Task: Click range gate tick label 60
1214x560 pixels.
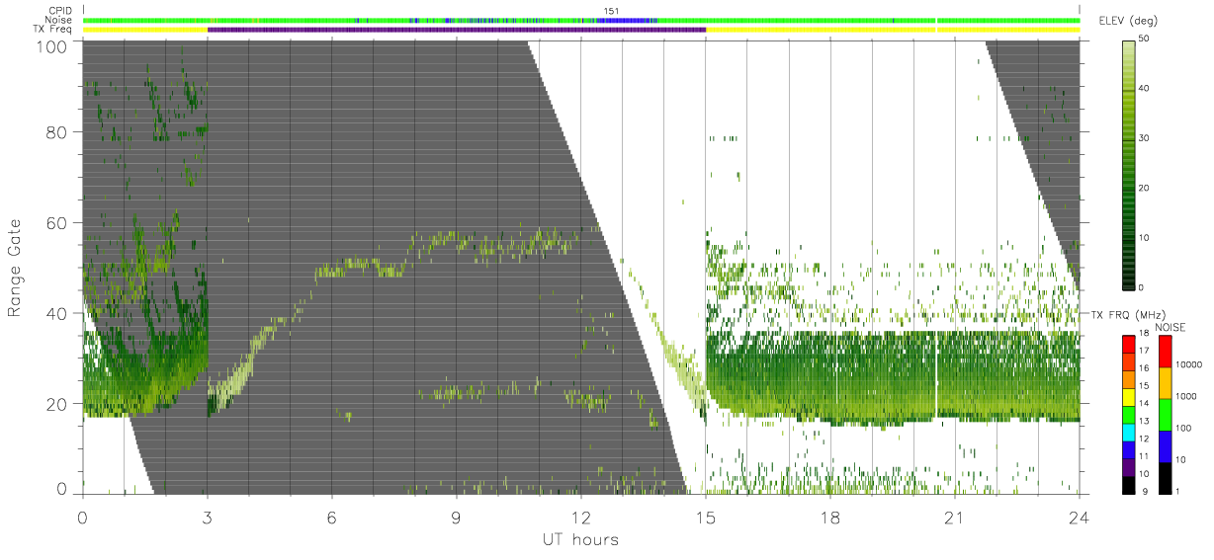Action: 57,222
